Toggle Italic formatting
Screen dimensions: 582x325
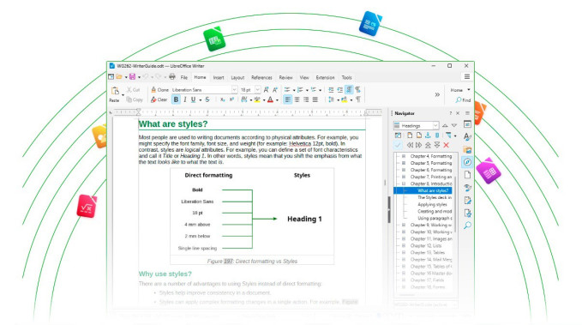pyautogui.click(x=185, y=99)
